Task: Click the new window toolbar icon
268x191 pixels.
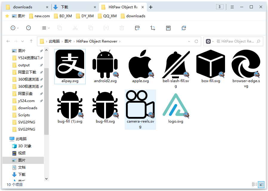Action: tap(137, 28)
